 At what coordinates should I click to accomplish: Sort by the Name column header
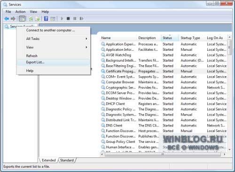(118, 38)
